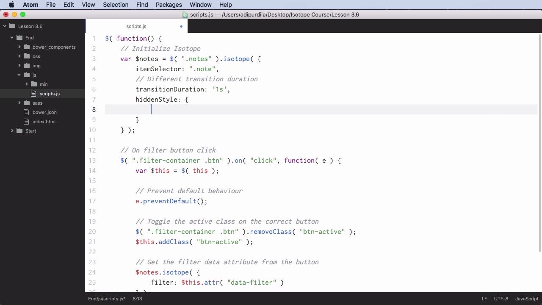Select the Start folder label

30,131
